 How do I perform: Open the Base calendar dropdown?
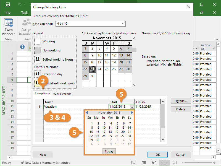pos(123,24)
